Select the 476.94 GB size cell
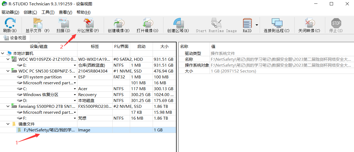 pos(165,71)
